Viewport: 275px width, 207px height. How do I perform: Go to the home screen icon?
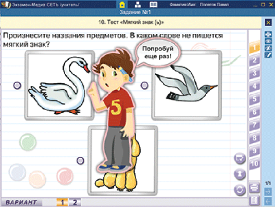point(122,5)
